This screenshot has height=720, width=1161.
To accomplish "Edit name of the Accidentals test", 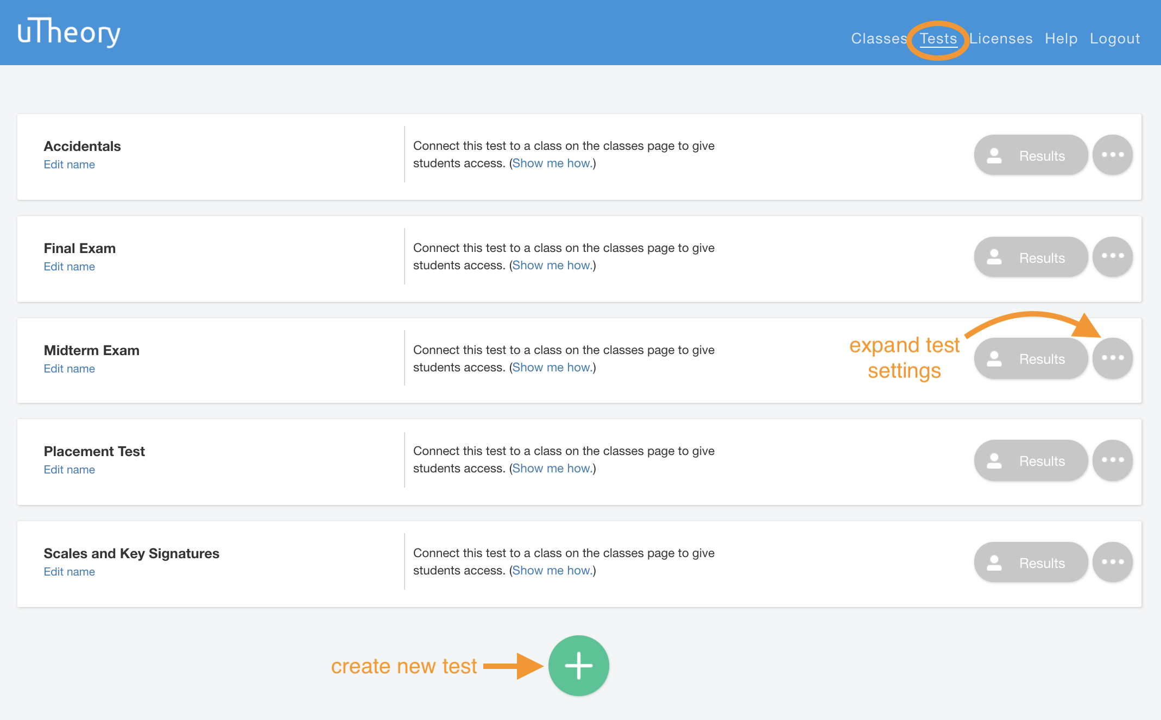I will [x=70, y=165].
